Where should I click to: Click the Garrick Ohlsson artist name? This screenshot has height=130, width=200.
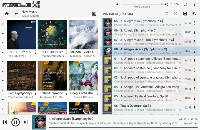[83, 97]
